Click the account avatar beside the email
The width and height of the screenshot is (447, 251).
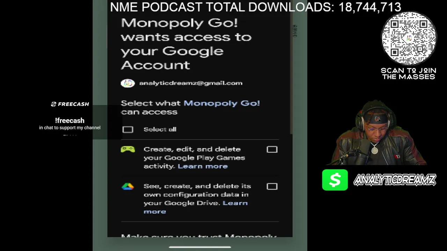[x=128, y=83]
